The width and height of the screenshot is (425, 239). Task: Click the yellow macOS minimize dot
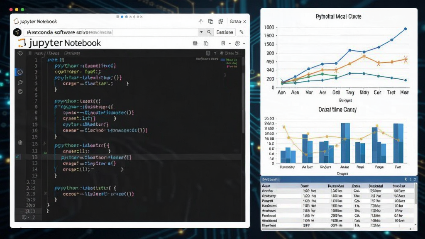click(x=17, y=10)
